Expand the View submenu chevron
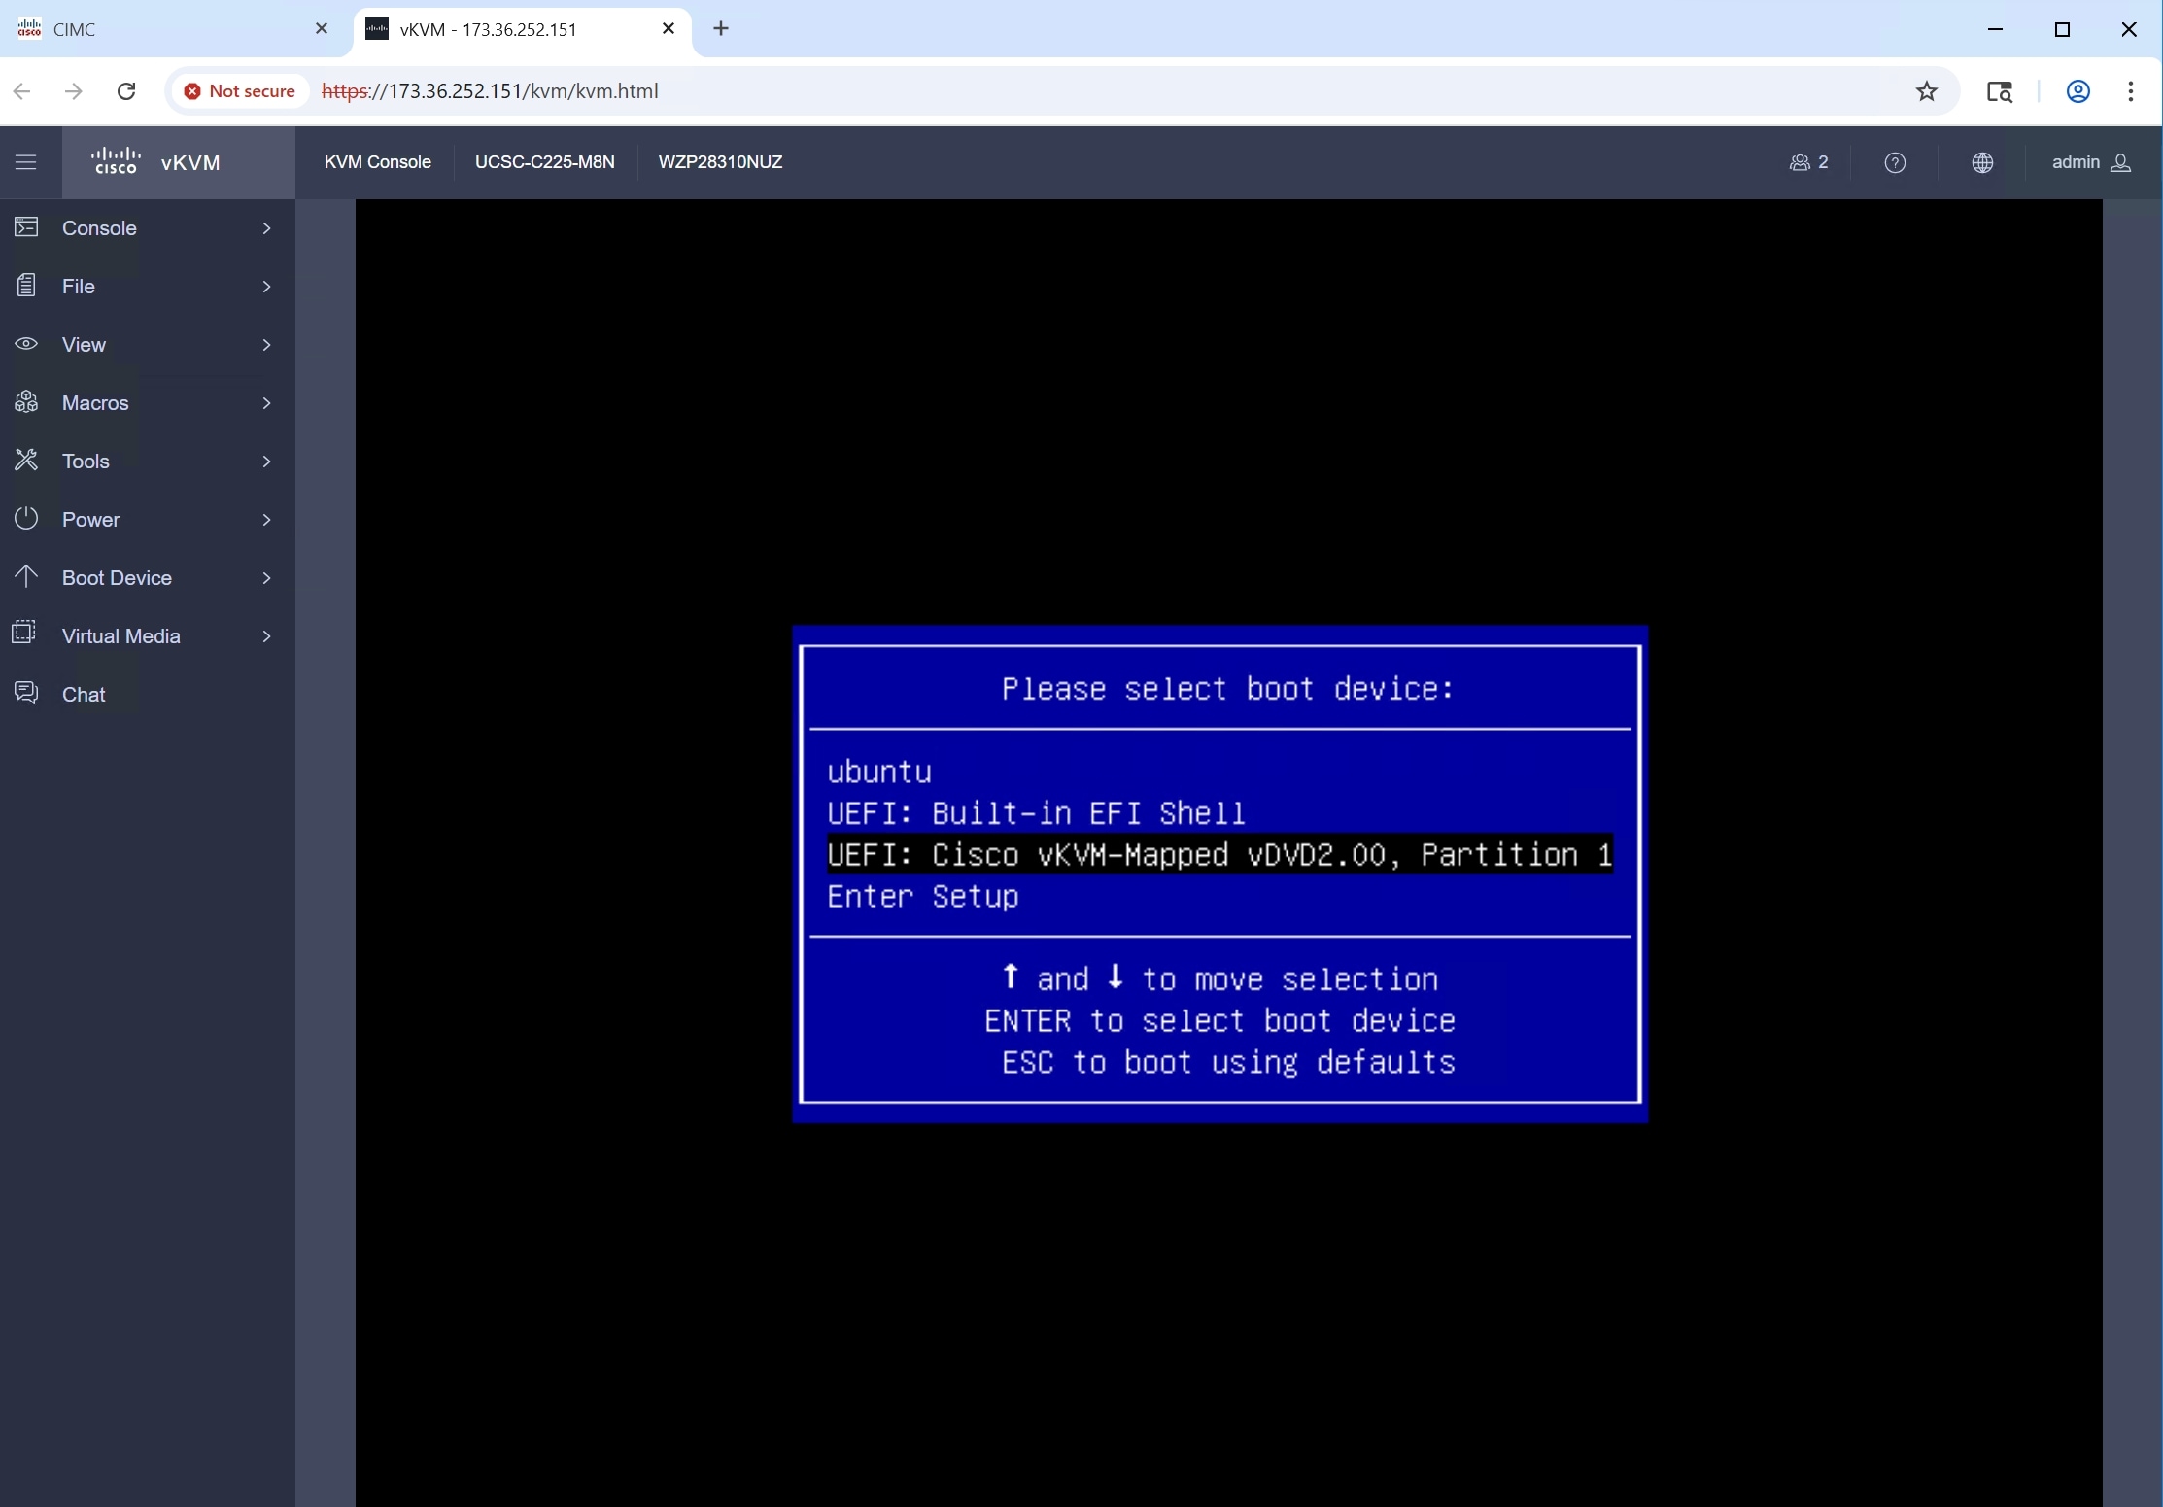The height and width of the screenshot is (1507, 2163). pyautogui.click(x=266, y=344)
